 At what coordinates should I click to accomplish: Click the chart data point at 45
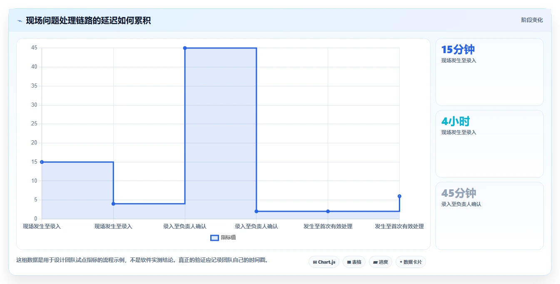(x=185, y=48)
